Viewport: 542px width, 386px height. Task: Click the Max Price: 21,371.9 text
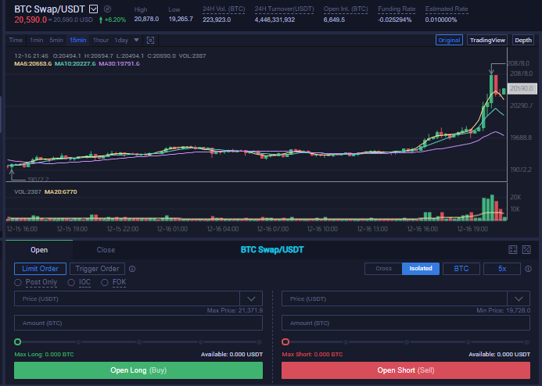tap(235, 310)
